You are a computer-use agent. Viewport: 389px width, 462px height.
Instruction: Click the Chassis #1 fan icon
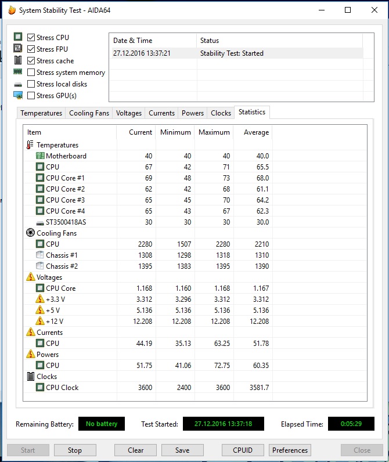[40, 255]
